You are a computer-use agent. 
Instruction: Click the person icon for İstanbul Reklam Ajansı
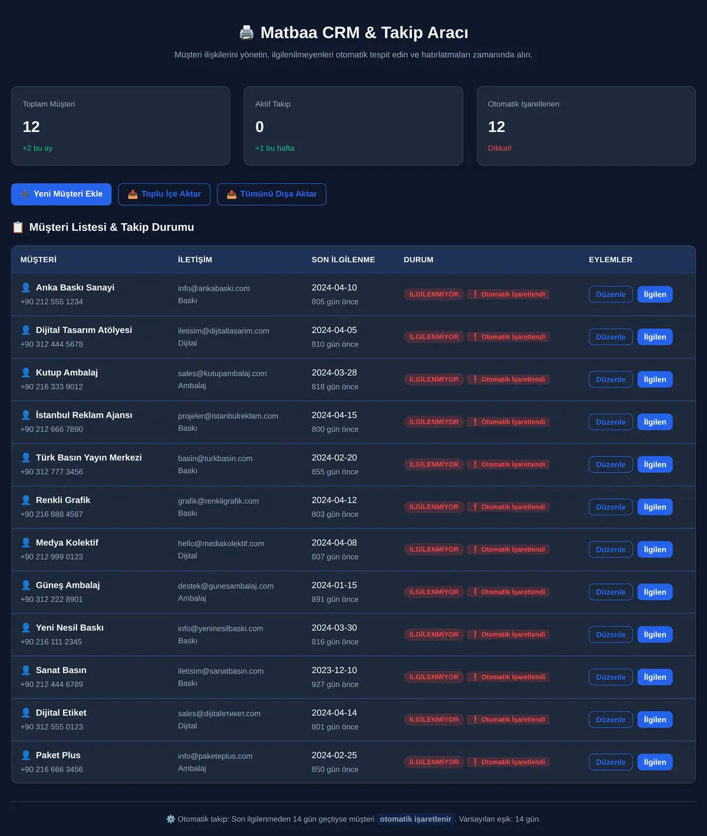click(26, 415)
